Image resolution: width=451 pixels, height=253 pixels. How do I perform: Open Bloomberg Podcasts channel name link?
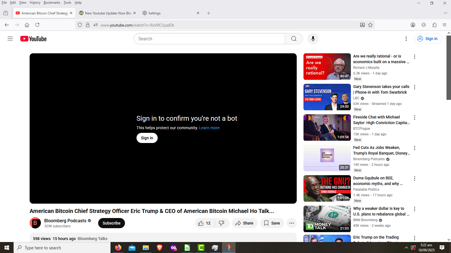pyautogui.click(x=65, y=221)
